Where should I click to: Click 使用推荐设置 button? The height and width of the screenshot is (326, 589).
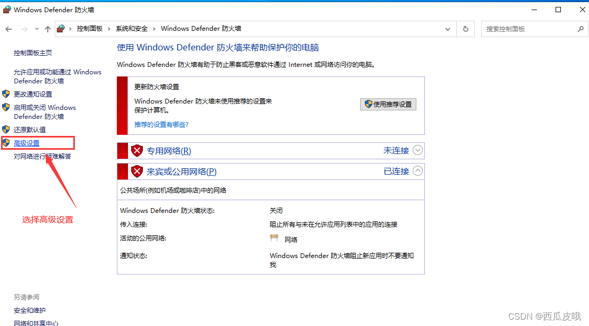tap(388, 105)
